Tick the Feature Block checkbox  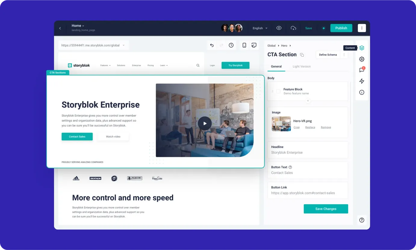coord(278,91)
